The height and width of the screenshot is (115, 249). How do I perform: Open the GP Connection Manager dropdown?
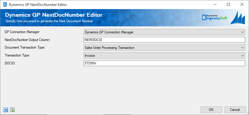(x=164, y=32)
